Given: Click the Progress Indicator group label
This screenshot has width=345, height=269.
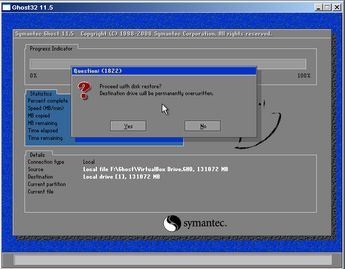Looking at the screenshot, I should [x=51, y=48].
